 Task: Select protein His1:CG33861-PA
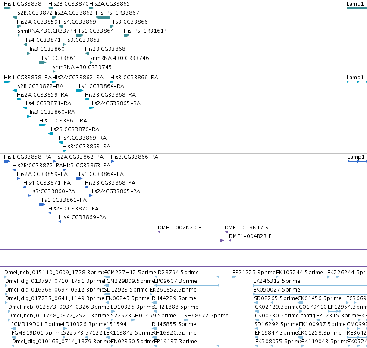63,200
